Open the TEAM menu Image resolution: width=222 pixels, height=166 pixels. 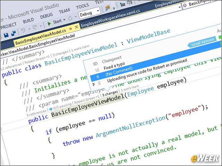click(65, 11)
